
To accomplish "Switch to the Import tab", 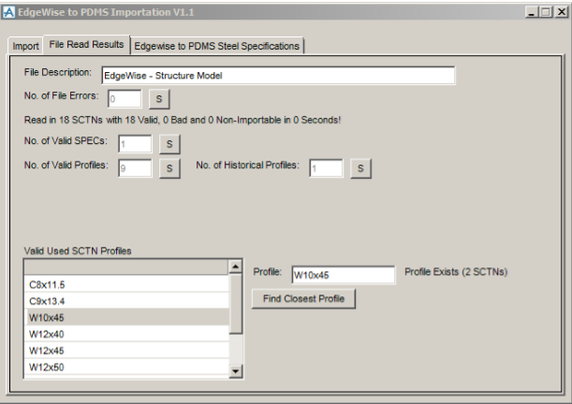I will (25, 46).
